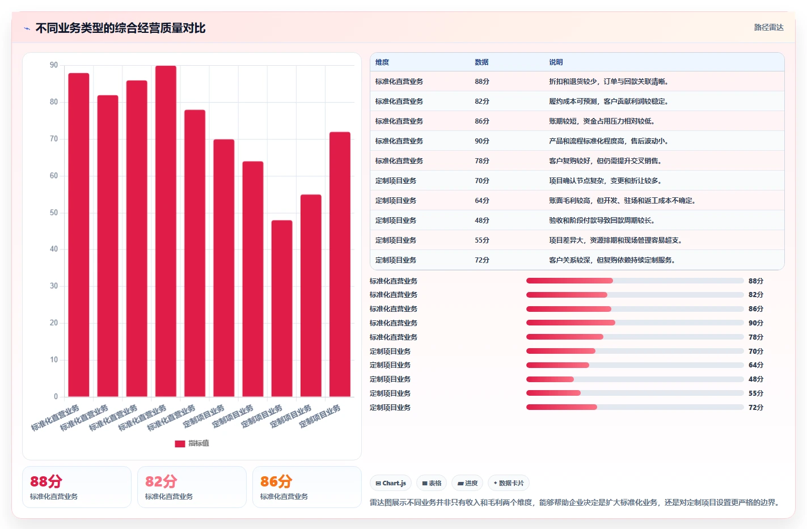The width and height of the screenshot is (807, 529).
Task: Click description 履约成本可预测，客户贡献利润较稳定。
Action: tap(610, 101)
